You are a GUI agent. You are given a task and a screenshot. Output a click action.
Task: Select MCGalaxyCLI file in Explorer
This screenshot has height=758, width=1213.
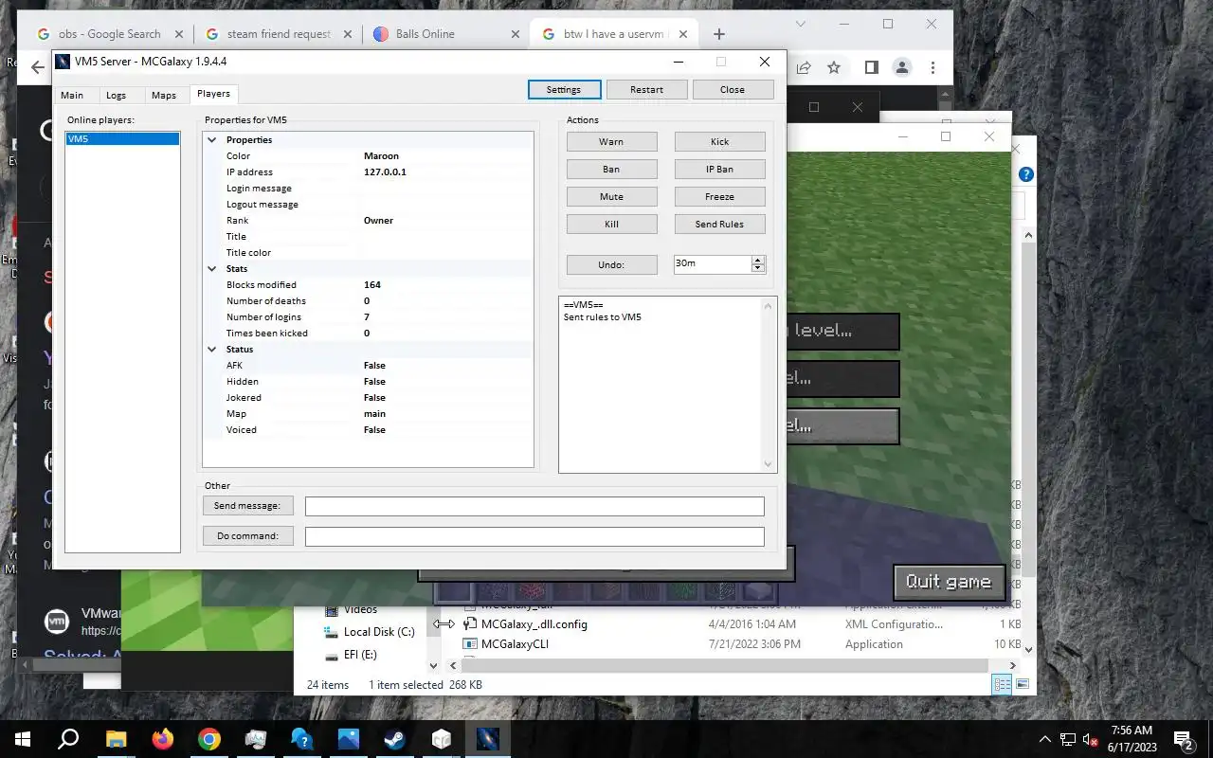(x=515, y=644)
